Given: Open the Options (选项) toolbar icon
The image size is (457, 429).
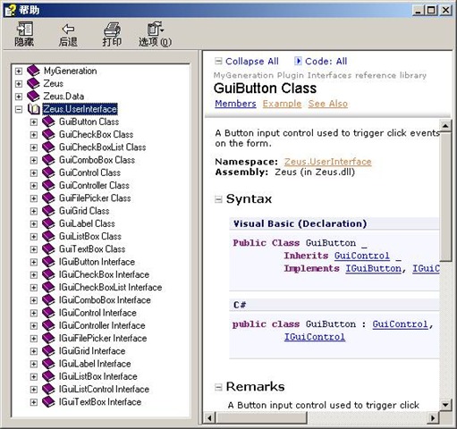Looking at the screenshot, I should (x=156, y=29).
